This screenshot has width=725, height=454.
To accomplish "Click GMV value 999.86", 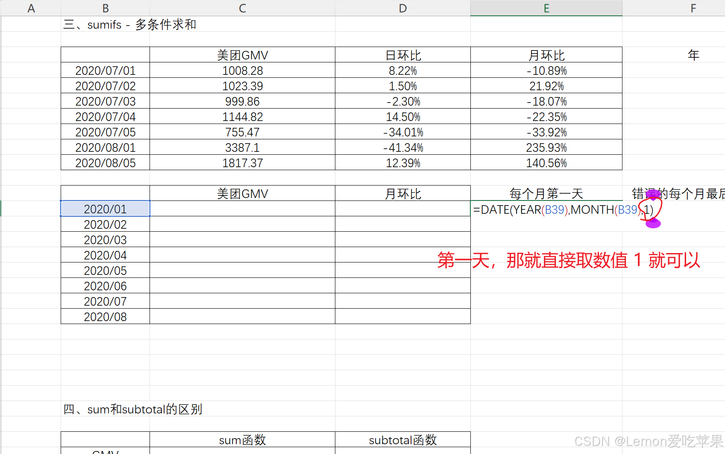I will 242,101.
